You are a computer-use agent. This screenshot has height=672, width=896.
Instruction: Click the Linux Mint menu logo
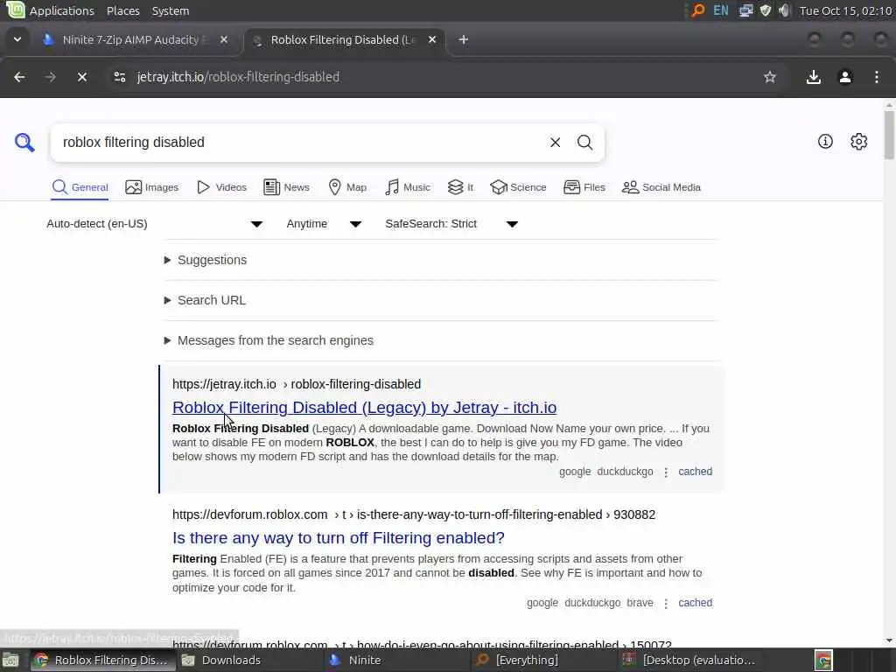pos(15,10)
